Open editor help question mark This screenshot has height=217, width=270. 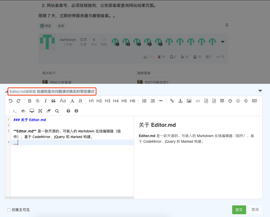coord(68,111)
